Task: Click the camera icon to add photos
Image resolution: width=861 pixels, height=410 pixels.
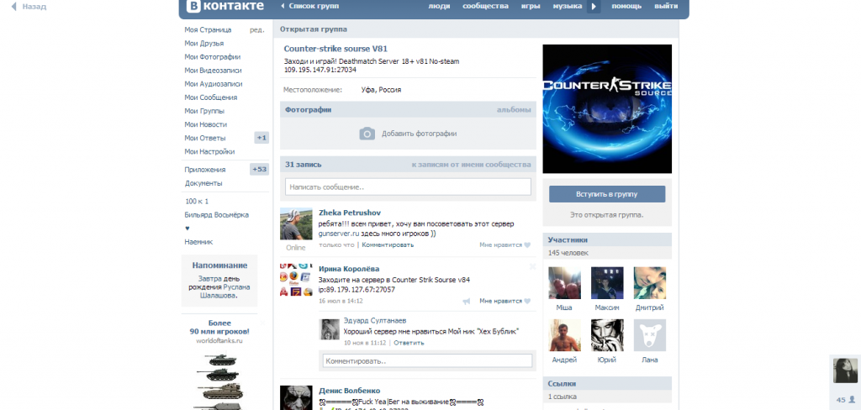Action: pyautogui.click(x=367, y=134)
